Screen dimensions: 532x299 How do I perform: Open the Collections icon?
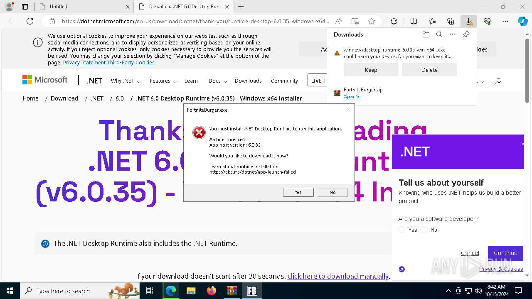[x=451, y=21]
